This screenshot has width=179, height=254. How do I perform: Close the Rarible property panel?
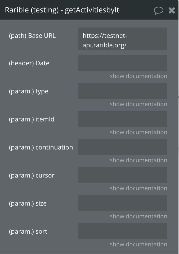click(x=172, y=11)
